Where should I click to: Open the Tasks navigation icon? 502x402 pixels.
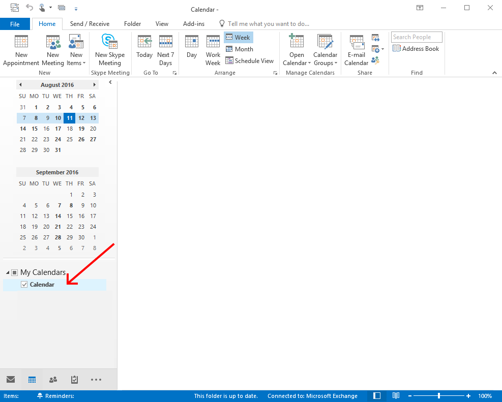click(74, 380)
